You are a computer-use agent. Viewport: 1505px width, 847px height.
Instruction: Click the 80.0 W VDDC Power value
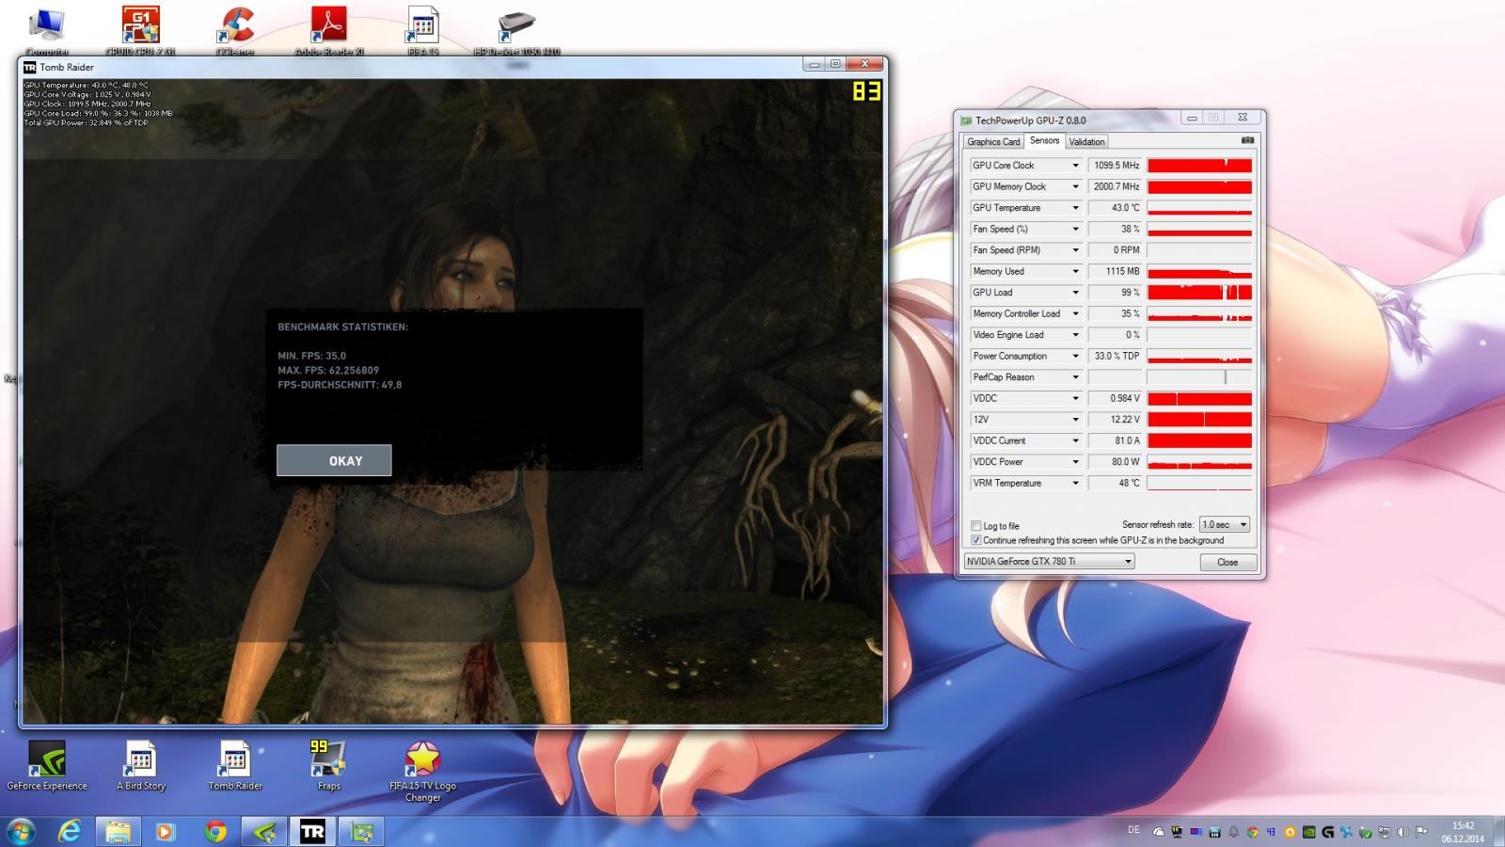point(1116,462)
